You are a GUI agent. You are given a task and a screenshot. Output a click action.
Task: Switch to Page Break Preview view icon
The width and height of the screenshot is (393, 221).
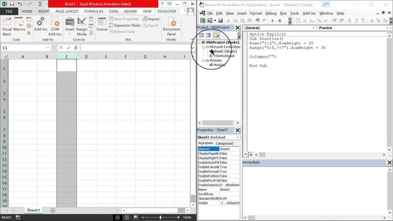point(136,217)
